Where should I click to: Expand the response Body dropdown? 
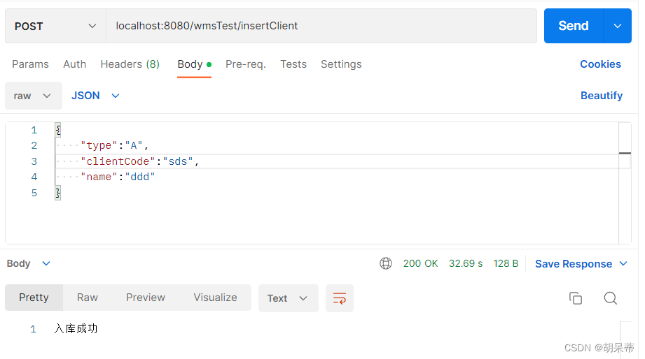click(29, 263)
